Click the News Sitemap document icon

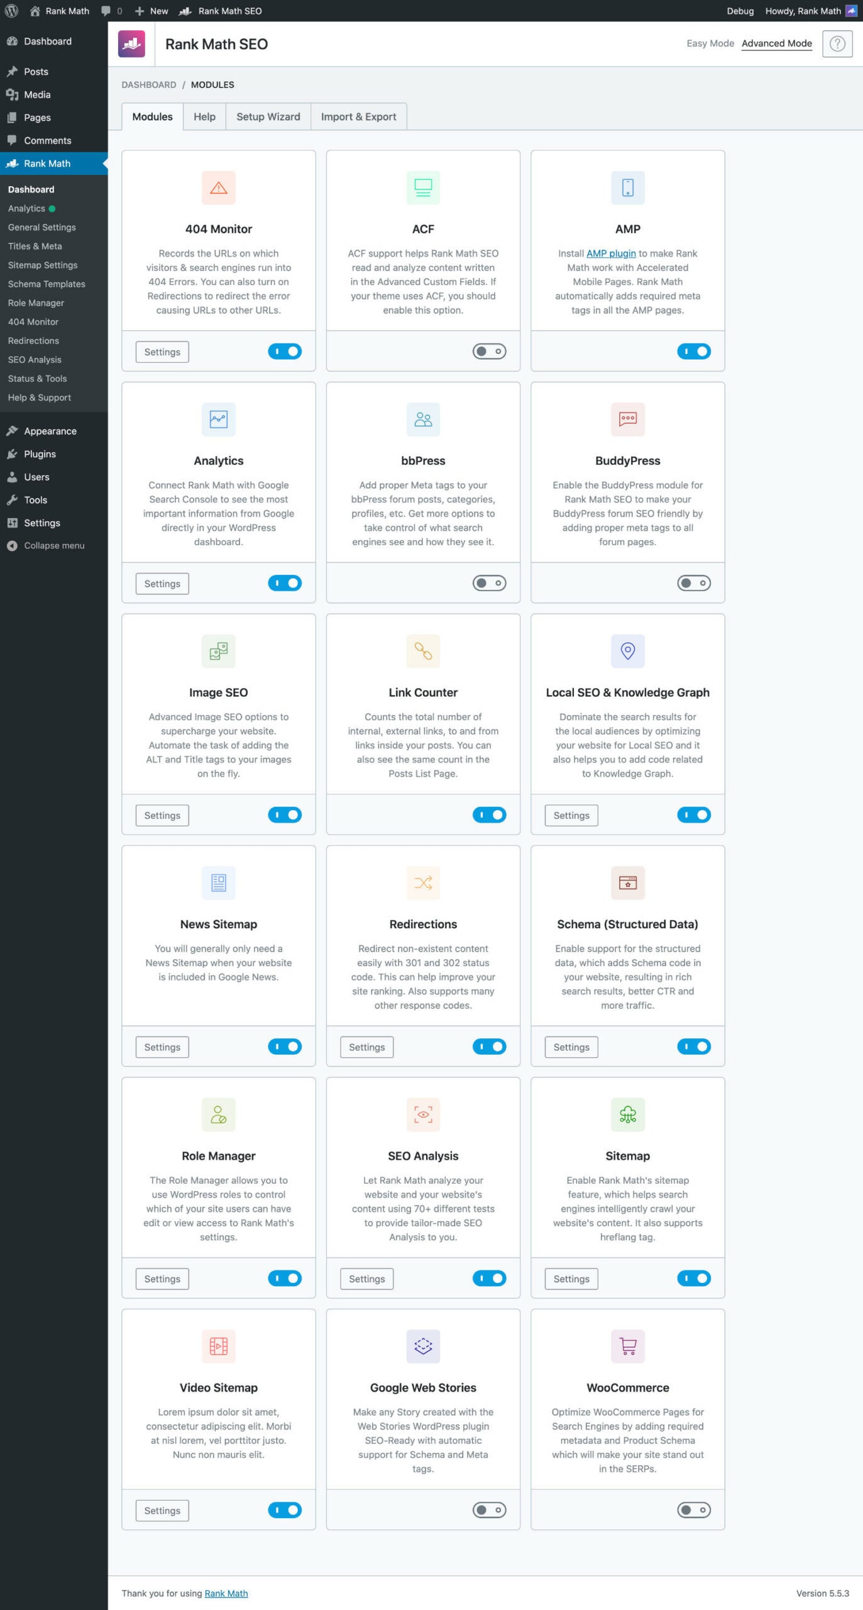218,883
